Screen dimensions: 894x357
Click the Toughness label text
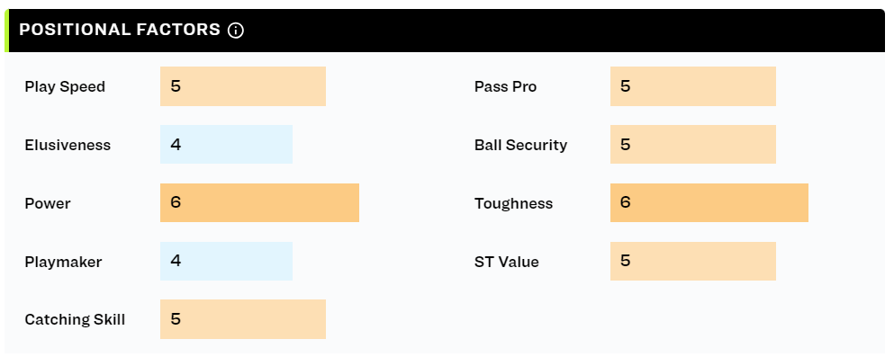point(513,204)
